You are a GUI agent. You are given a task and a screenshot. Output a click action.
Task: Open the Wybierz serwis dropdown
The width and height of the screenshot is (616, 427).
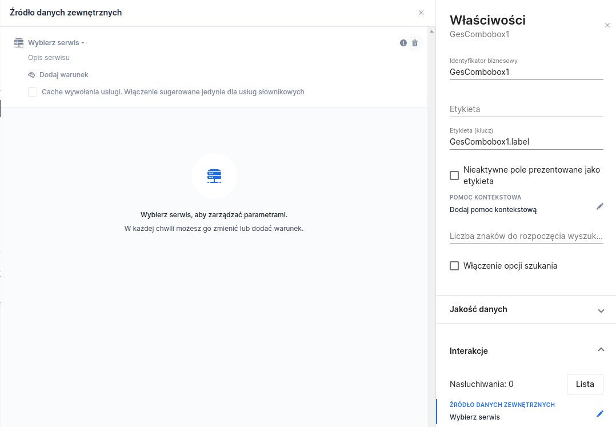click(x=56, y=43)
